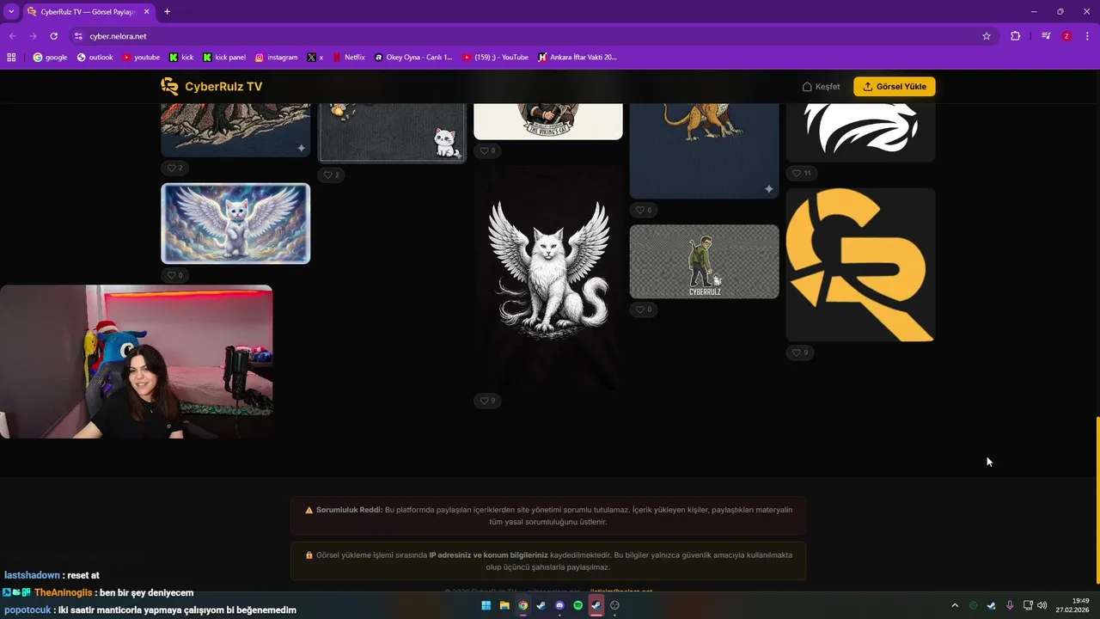Open the instagram bookmark
1100x619 pixels.
(x=276, y=58)
